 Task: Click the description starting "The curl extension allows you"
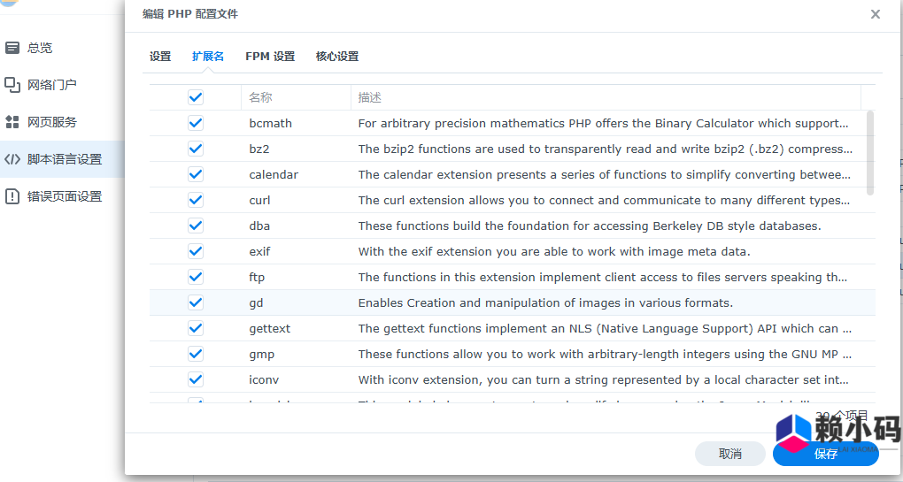pyautogui.click(x=604, y=200)
